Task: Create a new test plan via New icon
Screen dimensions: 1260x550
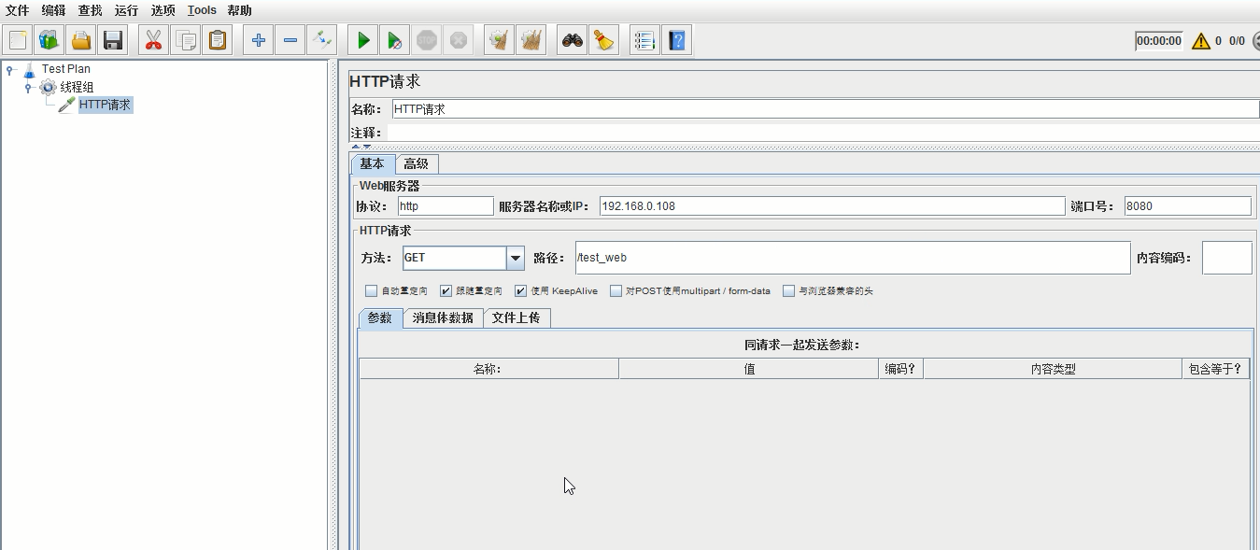Action: coord(18,40)
